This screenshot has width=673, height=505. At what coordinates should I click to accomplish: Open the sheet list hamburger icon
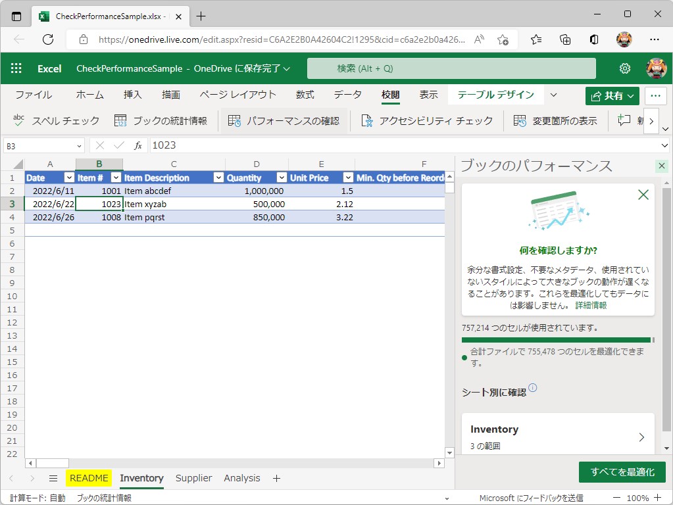coord(53,478)
